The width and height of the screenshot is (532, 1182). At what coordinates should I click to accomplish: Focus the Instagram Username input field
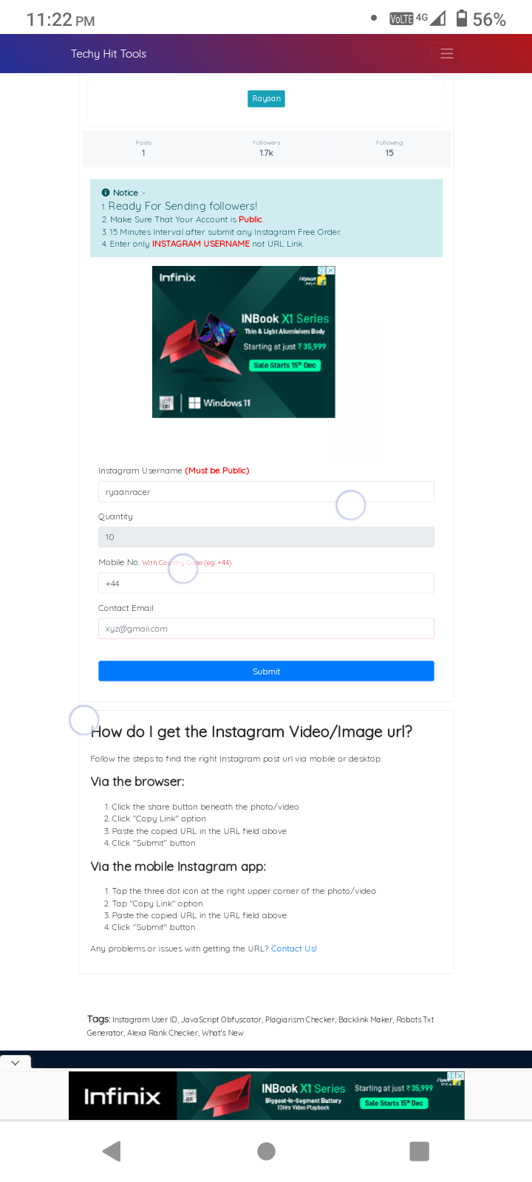266,491
